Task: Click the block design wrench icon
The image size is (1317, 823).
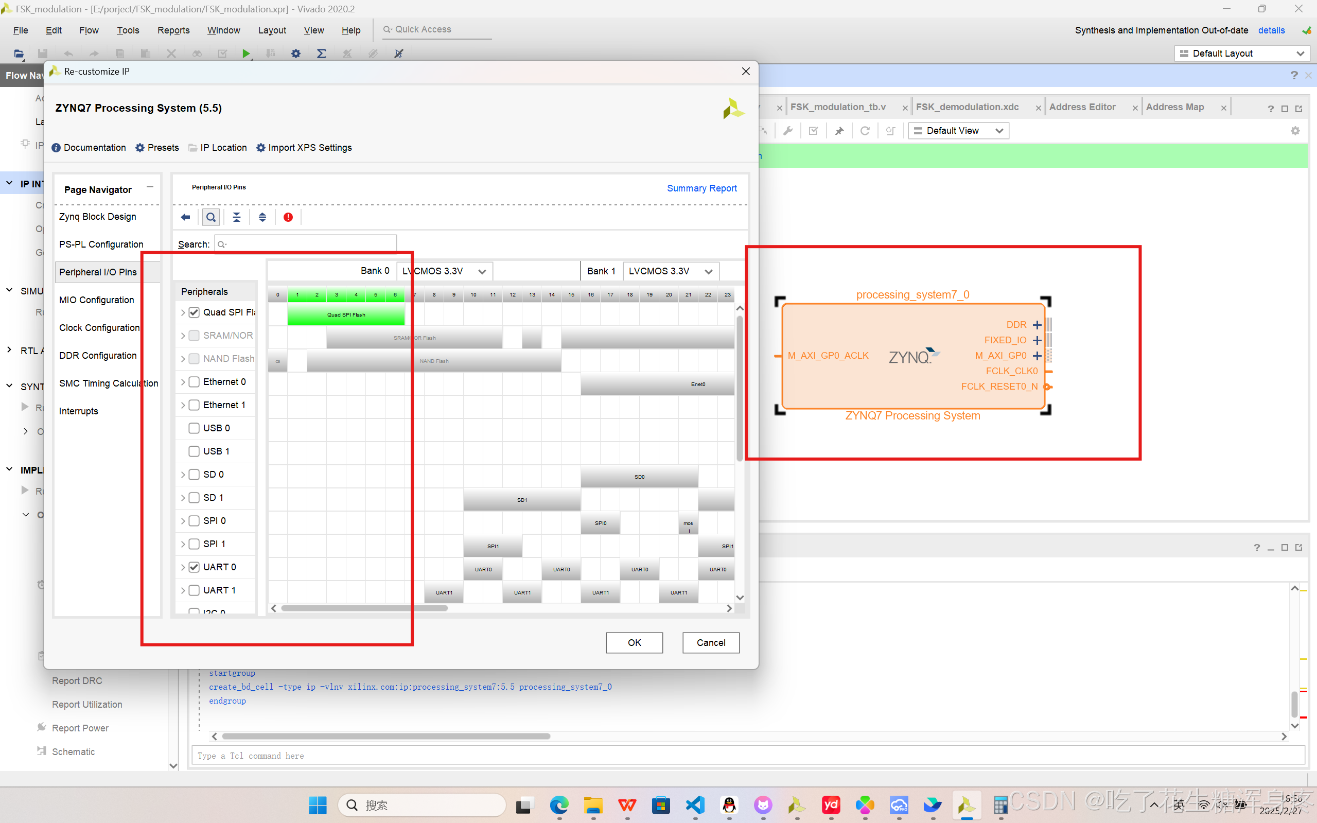Action: [787, 131]
